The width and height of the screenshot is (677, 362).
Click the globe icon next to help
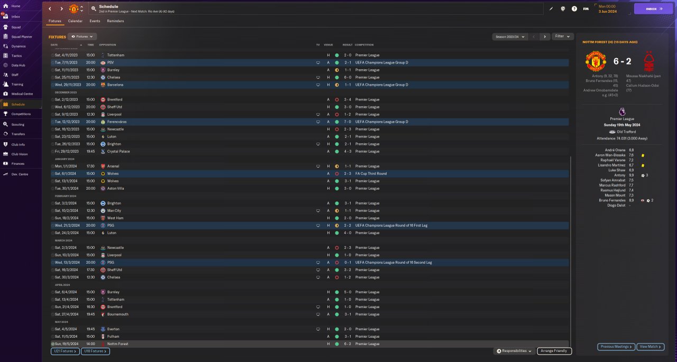(x=563, y=8)
